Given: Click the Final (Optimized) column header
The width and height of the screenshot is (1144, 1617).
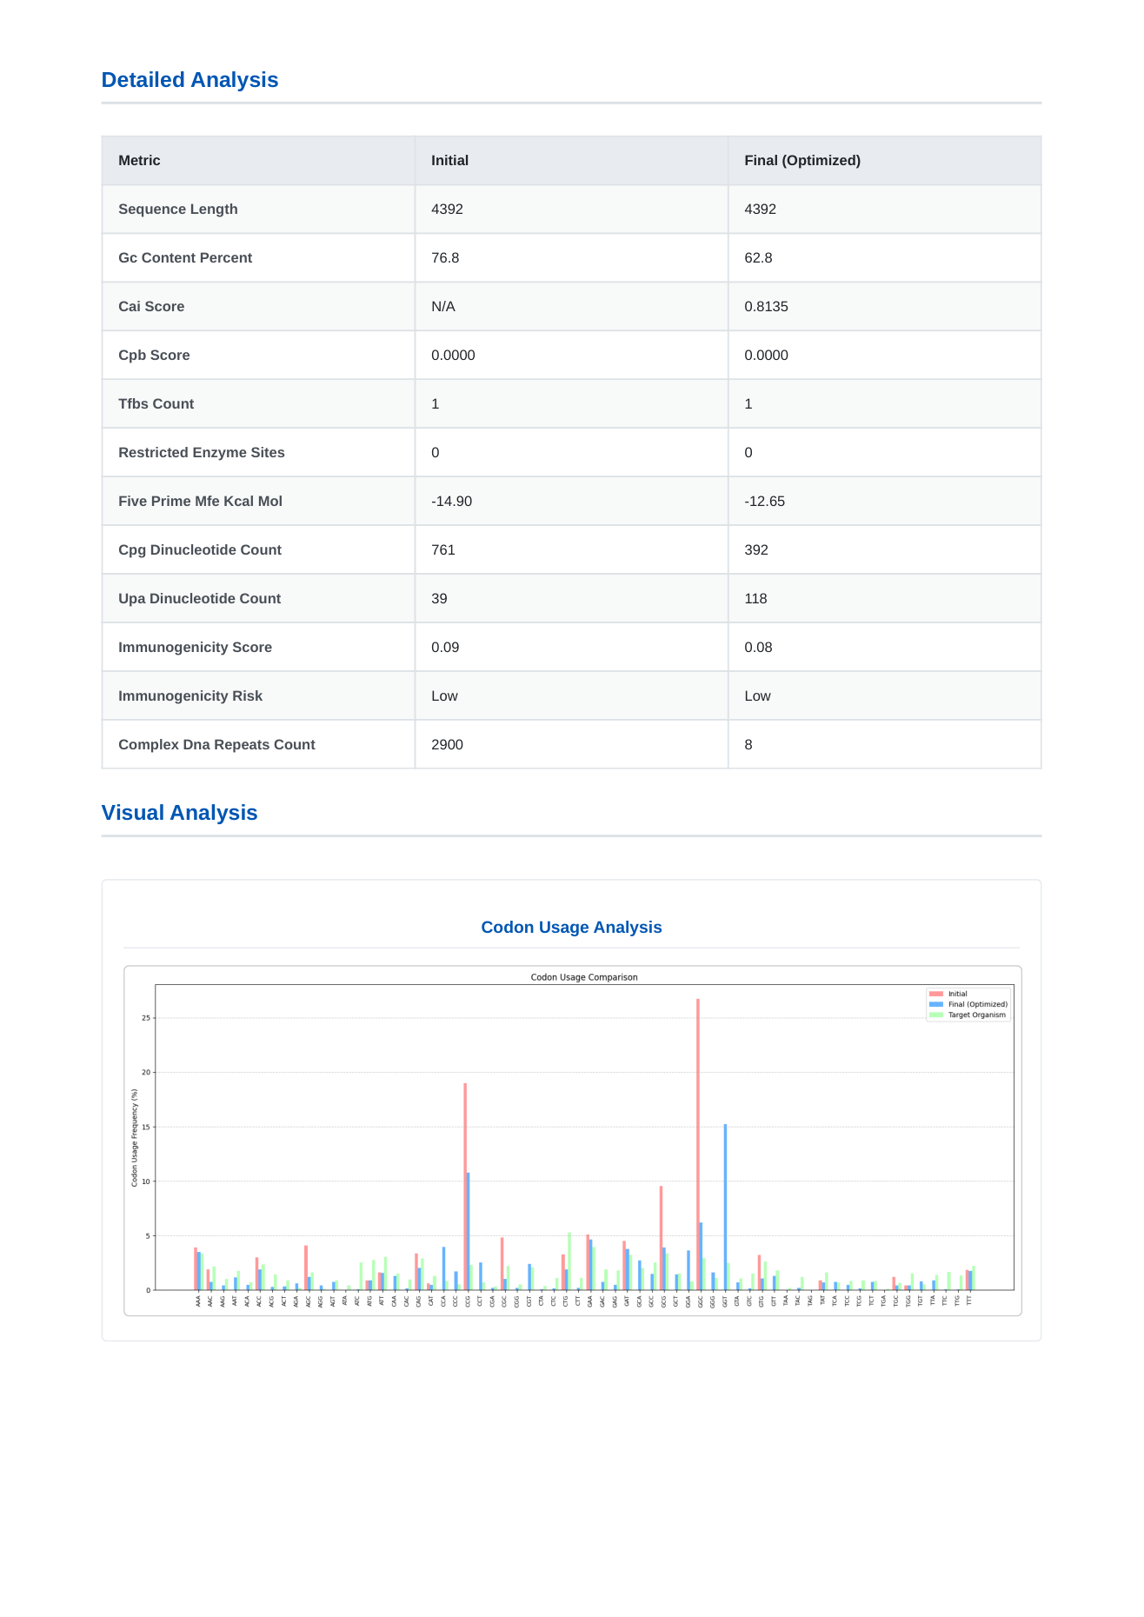Looking at the screenshot, I should click(801, 161).
